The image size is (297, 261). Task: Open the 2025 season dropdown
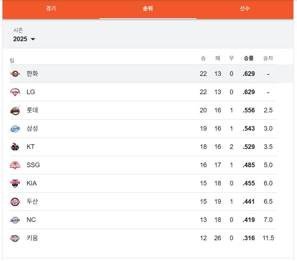point(20,39)
